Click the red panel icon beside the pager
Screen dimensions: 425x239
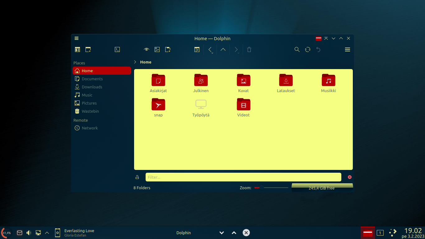tap(368, 233)
